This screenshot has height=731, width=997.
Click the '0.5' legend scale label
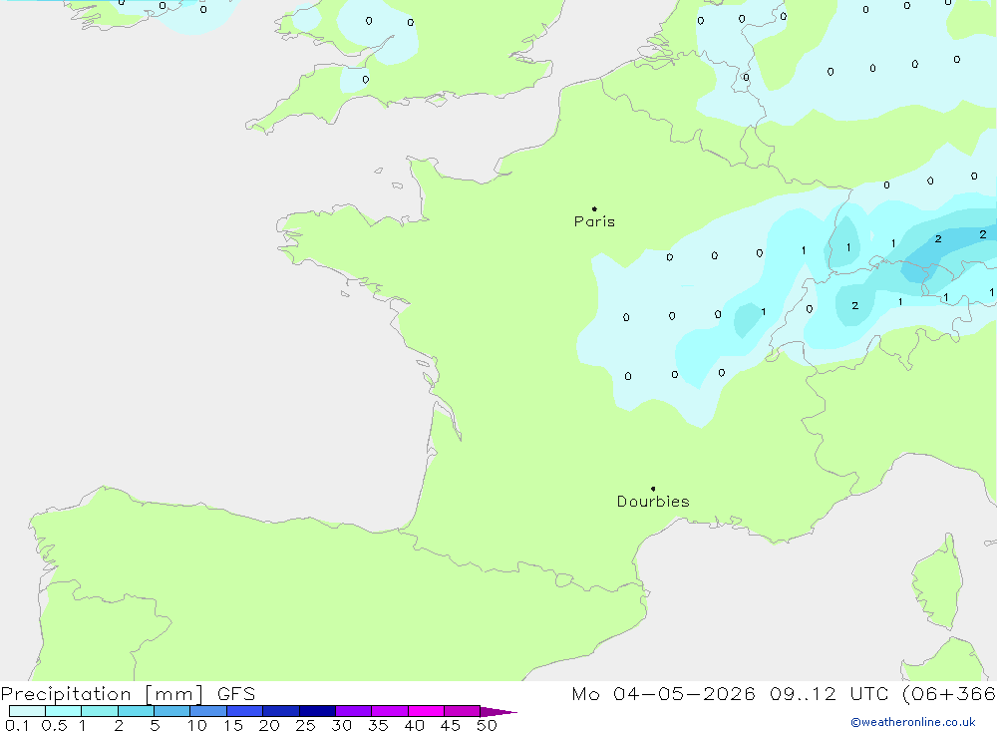pyautogui.click(x=54, y=725)
